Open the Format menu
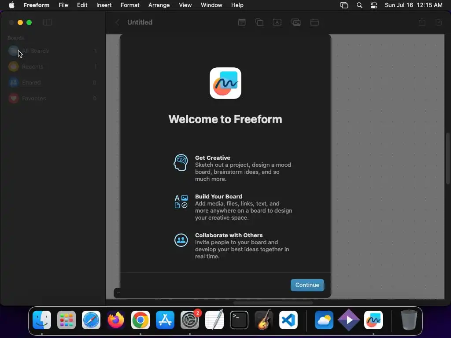 [x=130, y=5]
